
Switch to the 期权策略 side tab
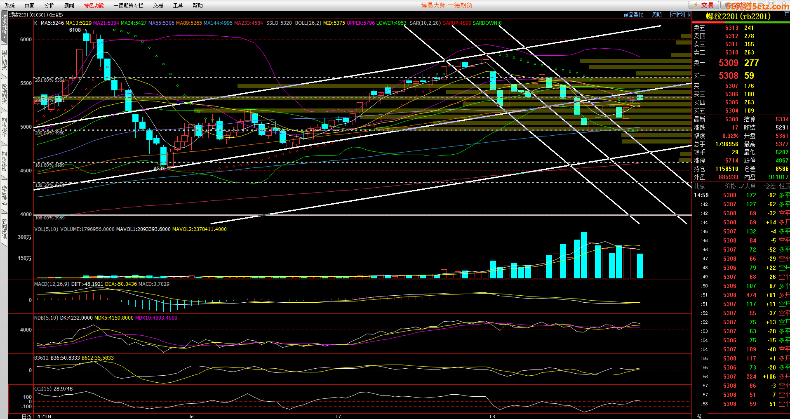click(x=4, y=161)
